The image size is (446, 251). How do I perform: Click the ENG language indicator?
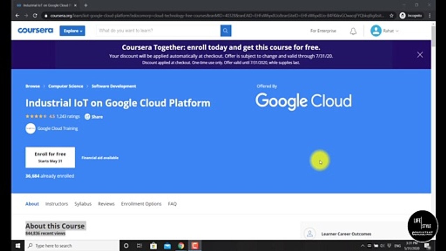click(398, 246)
